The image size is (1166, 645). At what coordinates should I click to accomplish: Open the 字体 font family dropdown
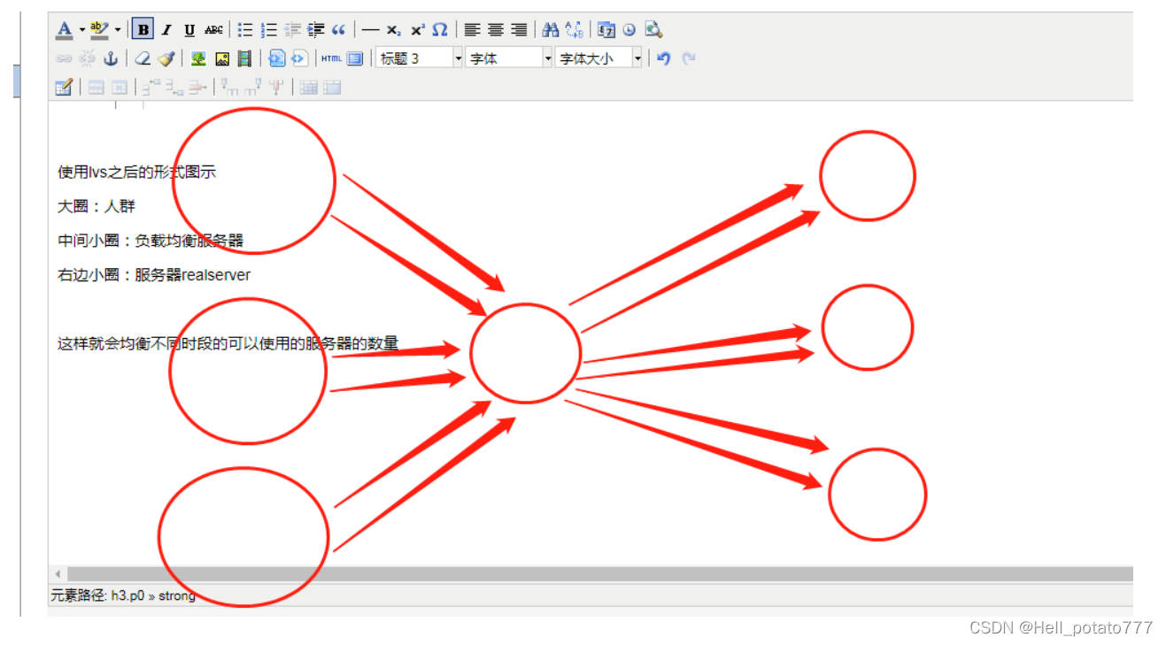tap(509, 58)
